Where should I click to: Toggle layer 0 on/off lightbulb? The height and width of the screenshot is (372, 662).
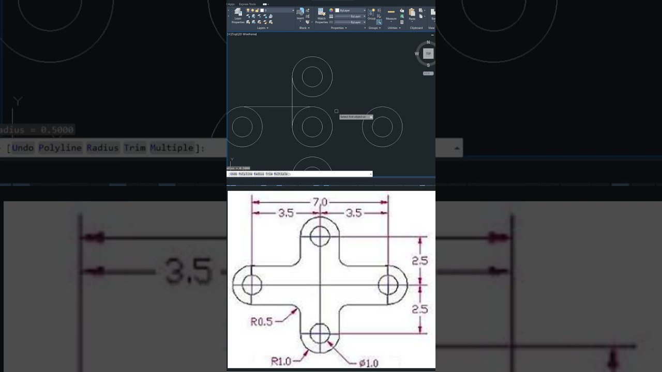[x=248, y=10]
